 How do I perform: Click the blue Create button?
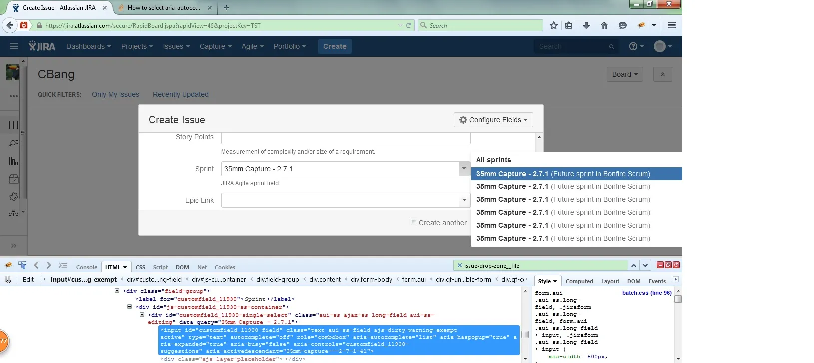[x=335, y=46]
